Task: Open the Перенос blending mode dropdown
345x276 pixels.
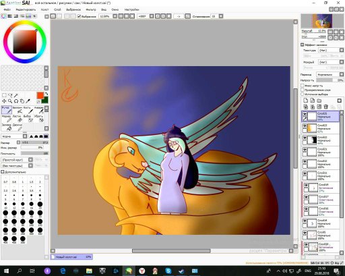Action: [x=330, y=74]
